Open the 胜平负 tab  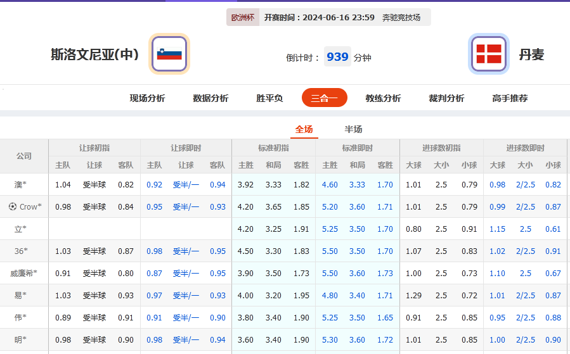(x=269, y=98)
